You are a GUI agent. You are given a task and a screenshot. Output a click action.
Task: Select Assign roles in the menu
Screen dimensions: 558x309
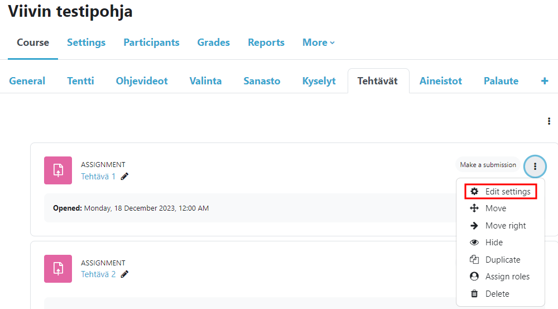[507, 277]
